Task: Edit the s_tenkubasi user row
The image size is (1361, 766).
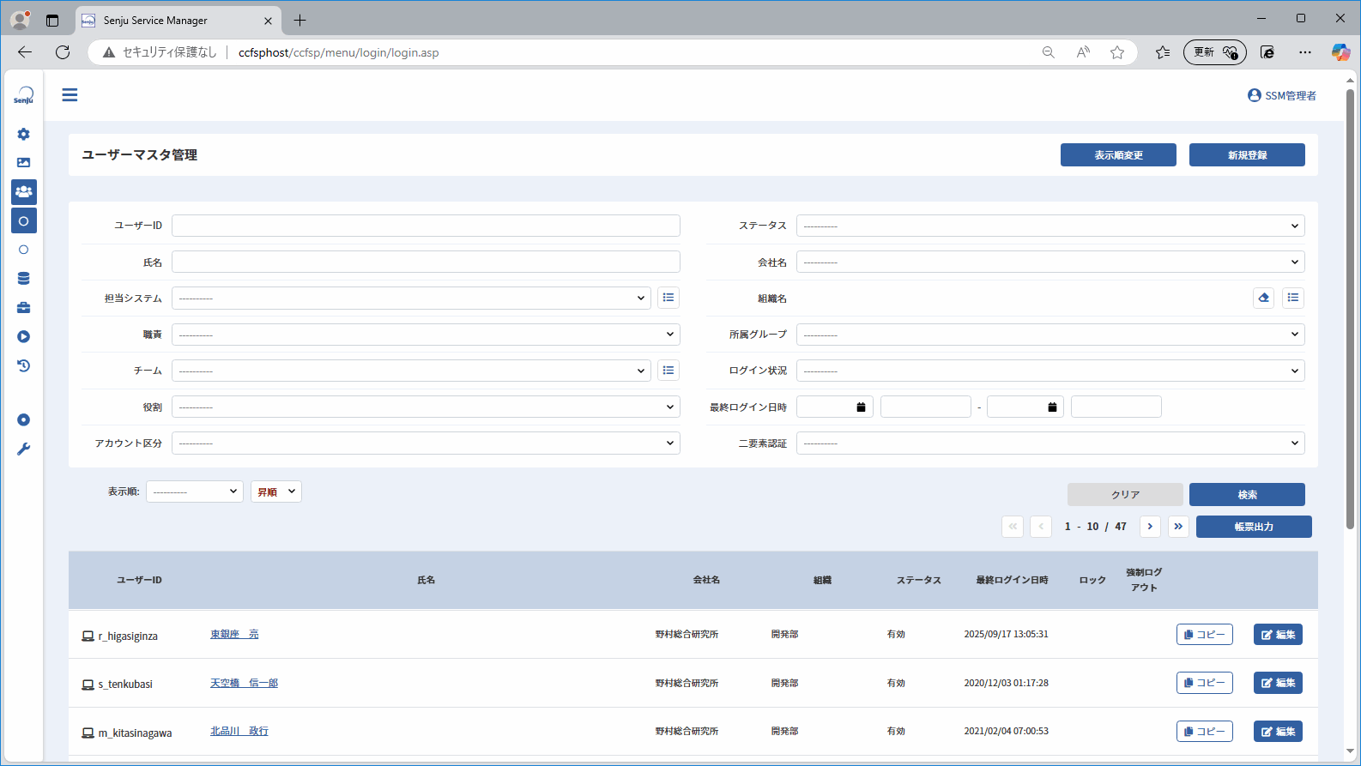Action: click(1278, 683)
